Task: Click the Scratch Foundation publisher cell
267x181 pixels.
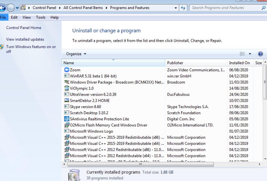Action: click(184, 113)
